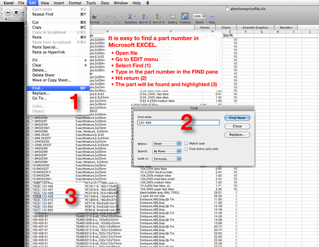The width and height of the screenshot is (319, 247).
Task: Choose Repeat Find menu item
Action: (58, 14)
